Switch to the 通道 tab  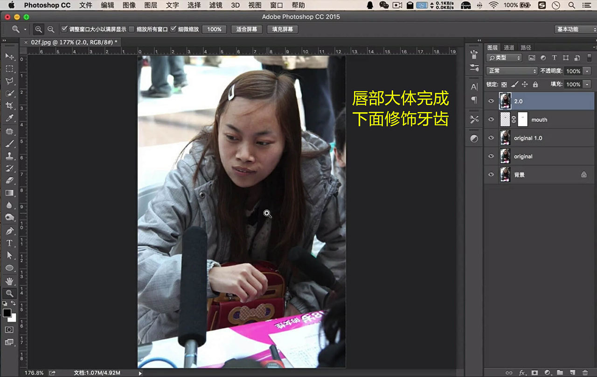point(509,48)
